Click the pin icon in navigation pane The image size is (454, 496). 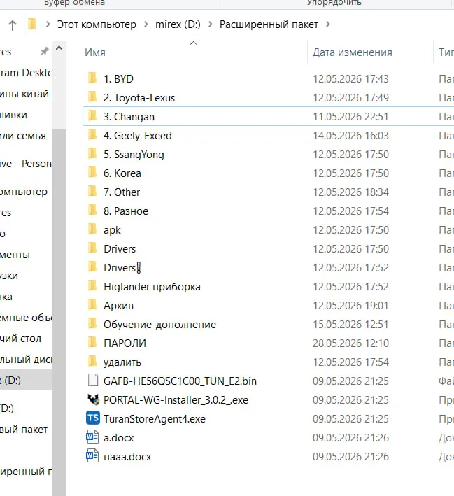44,51
